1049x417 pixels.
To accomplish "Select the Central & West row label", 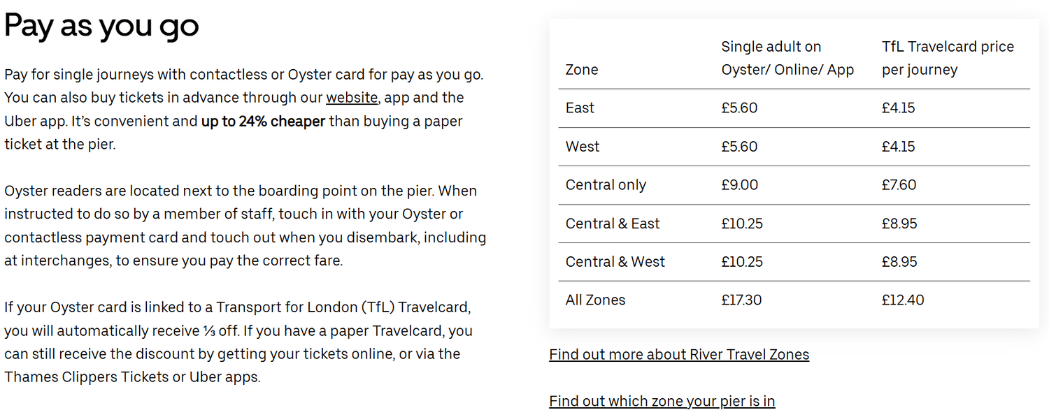I will (615, 262).
